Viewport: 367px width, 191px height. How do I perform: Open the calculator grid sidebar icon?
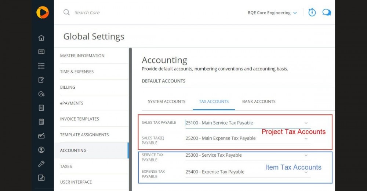coord(41,122)
